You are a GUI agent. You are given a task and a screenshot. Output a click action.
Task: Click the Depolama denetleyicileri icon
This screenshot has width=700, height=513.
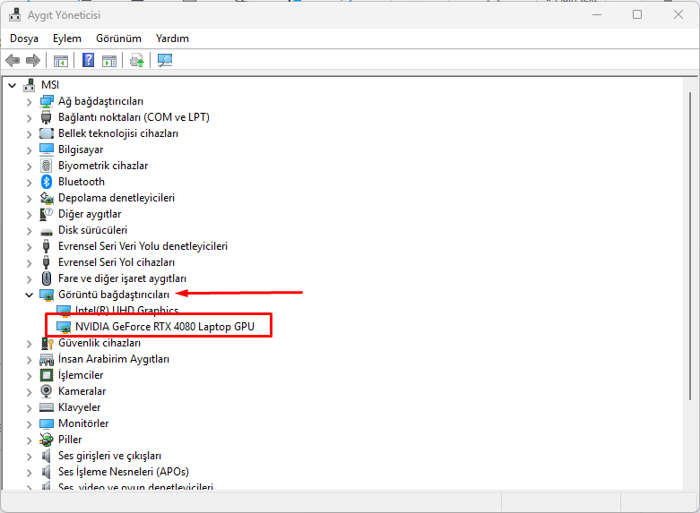coord(47,198)
